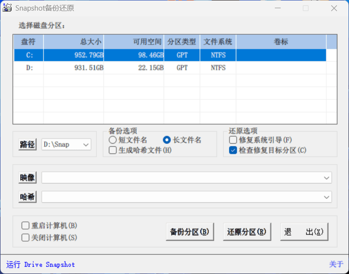Image resolution: width=349 pixels, height=274 pixels.
Task: Sort by drive letter (盘符) column header
Action: pos(28,41)
